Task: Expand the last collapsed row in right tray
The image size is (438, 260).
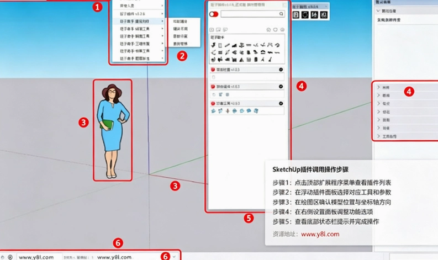Action: click(x=378, y=136)
